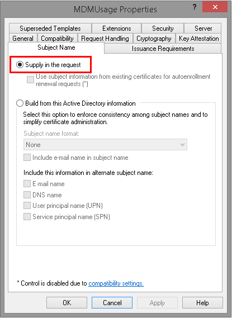Screen dimensions: 232x318
Task: Toggle Service principal name (SPN) checkbox
Action: (27, 217)
